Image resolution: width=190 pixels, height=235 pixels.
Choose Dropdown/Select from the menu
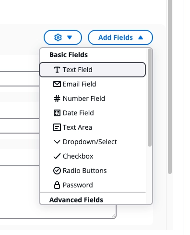(x=93, y=142)
